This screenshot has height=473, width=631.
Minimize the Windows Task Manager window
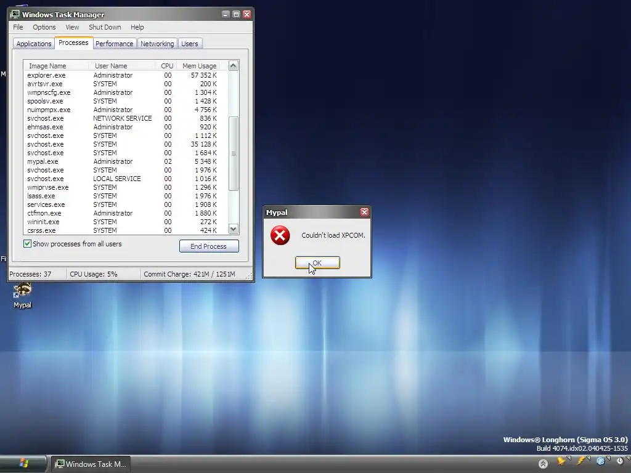(x=226, y=15)
